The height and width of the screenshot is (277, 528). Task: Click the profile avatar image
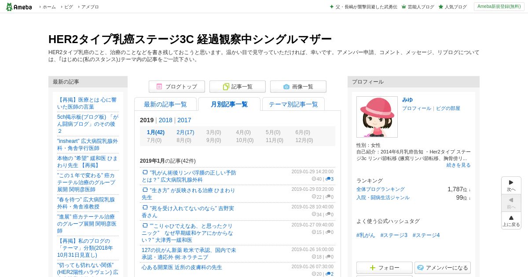click(377, 117)
